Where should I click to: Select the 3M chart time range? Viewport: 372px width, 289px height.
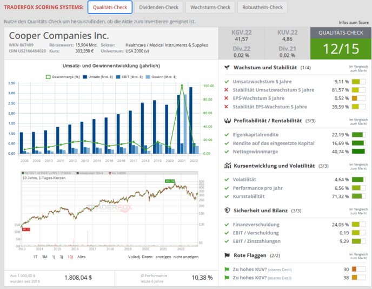(x=44, y=257)
